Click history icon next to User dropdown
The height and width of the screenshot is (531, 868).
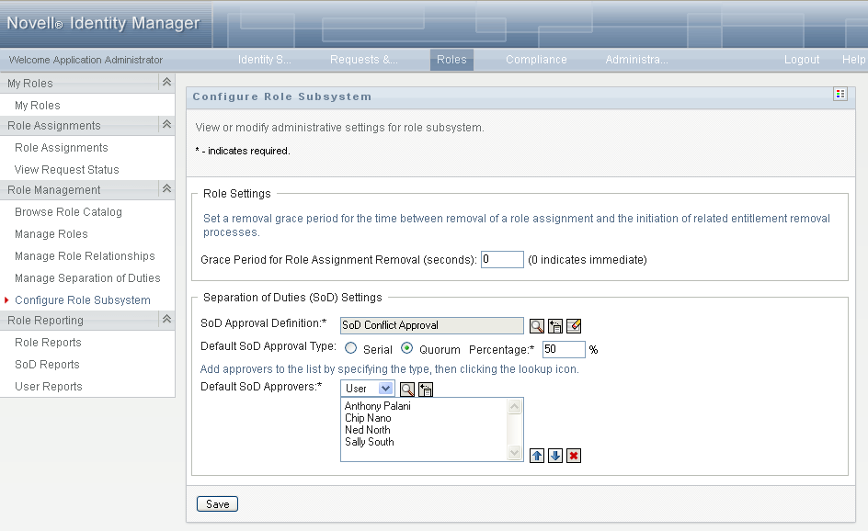[x=426, y=389]
